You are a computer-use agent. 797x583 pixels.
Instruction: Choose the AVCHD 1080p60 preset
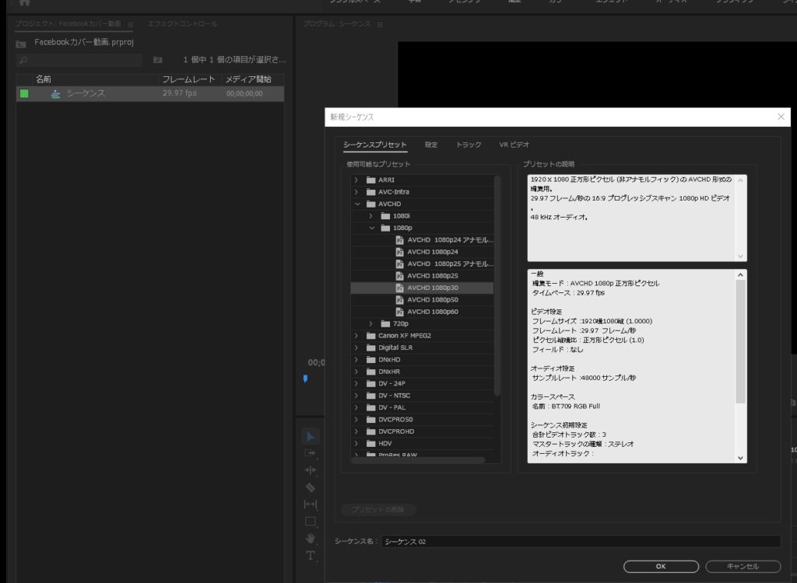pos(433,312)
